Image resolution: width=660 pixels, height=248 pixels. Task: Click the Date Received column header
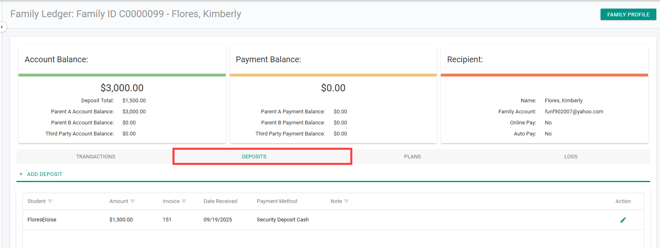(220, 201)
